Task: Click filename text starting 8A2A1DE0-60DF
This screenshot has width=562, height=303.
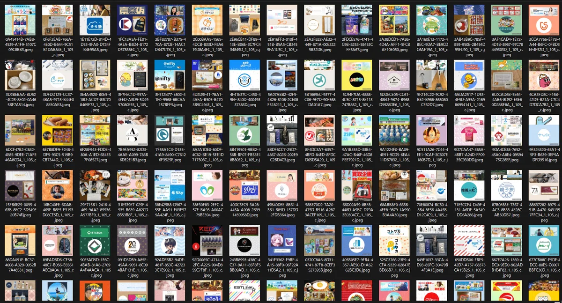Action: click(x=207, y=157)
